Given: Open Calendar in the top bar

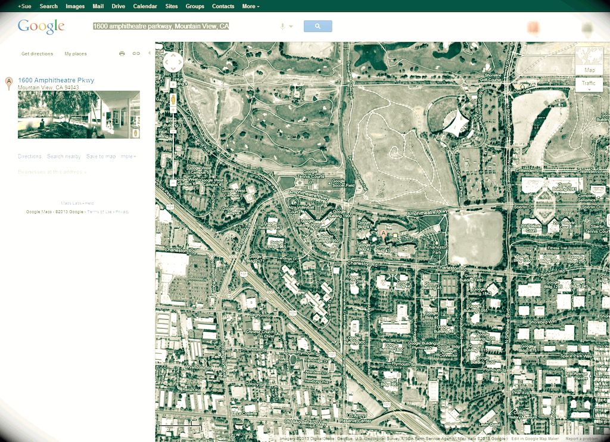Looking at the screenshot, I should tap(145, 6).
